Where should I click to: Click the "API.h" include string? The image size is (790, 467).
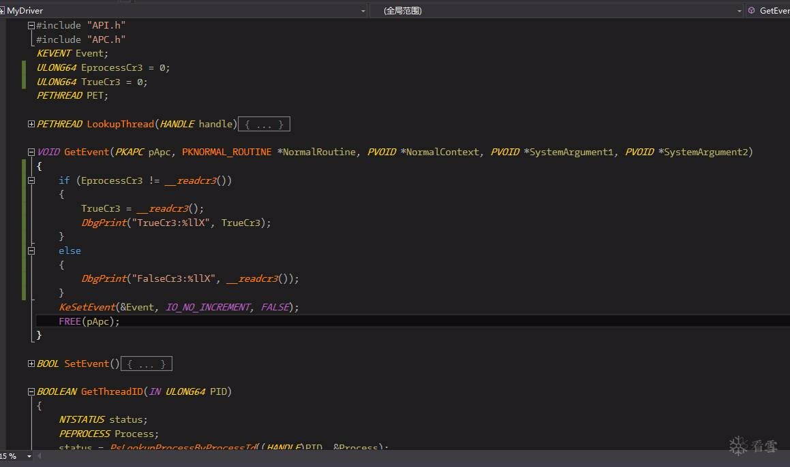pyautogui.click(x=106, y=25)
